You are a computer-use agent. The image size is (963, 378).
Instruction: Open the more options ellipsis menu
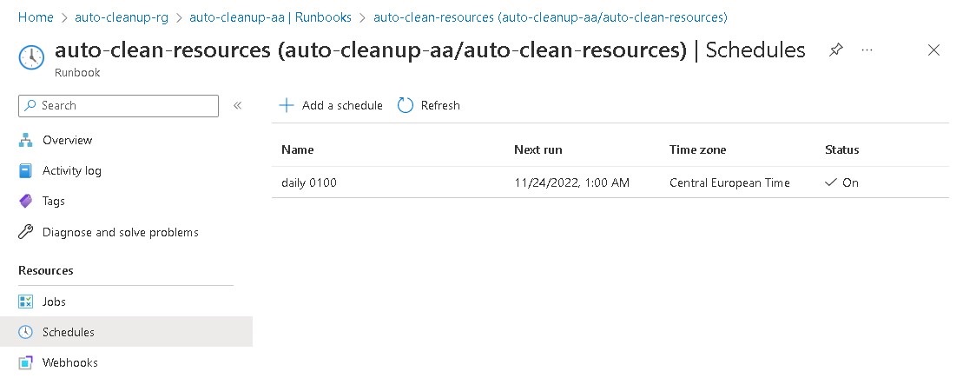coord(867,50)
